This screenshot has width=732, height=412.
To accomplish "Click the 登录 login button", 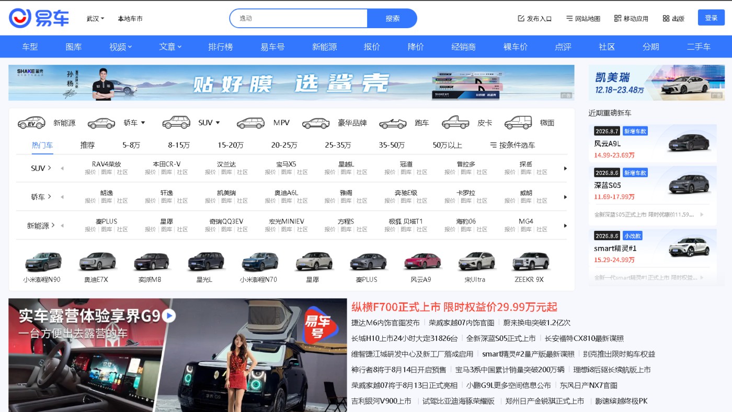I will pos(711,18).
